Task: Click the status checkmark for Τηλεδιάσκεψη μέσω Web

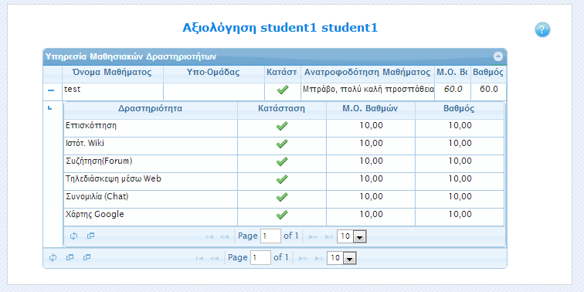Action: tap(282, 179)
